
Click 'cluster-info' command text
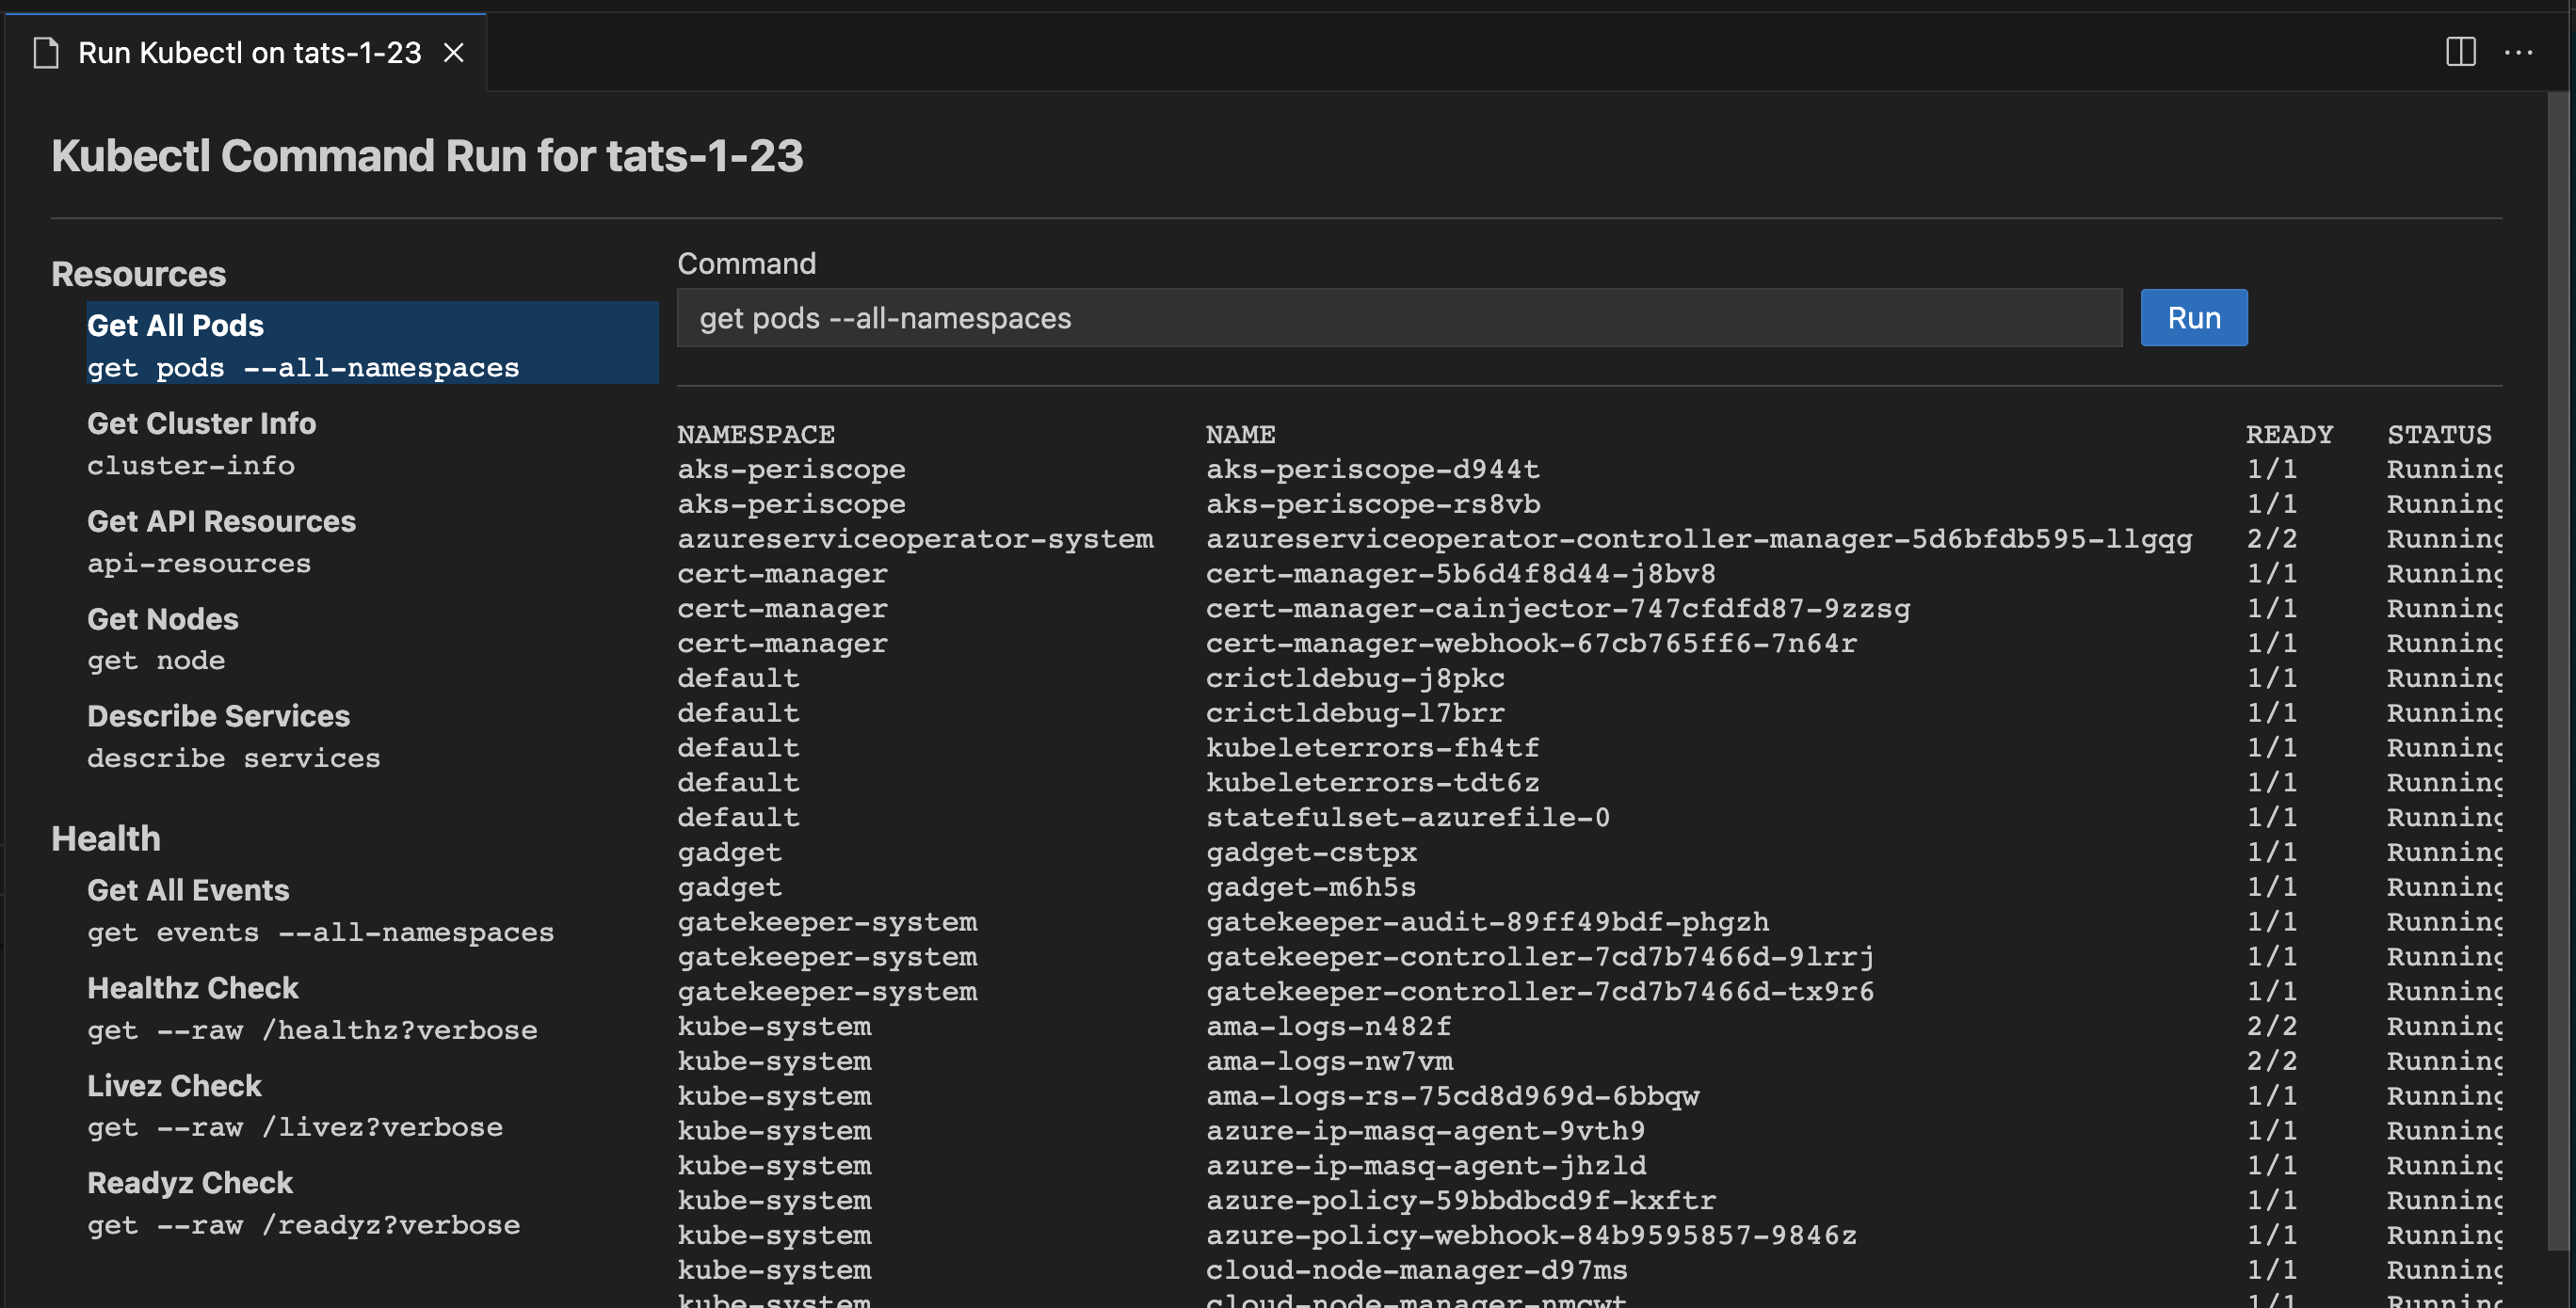click(x=191, y=466)
